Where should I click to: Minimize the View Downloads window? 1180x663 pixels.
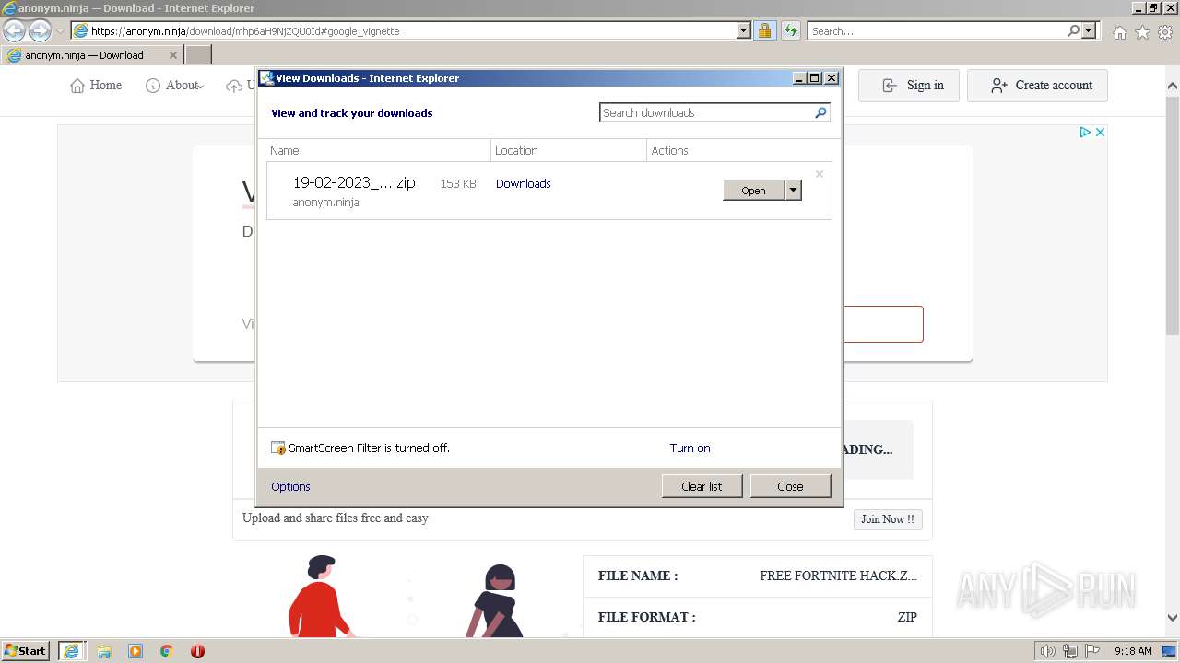coord(799,78)
